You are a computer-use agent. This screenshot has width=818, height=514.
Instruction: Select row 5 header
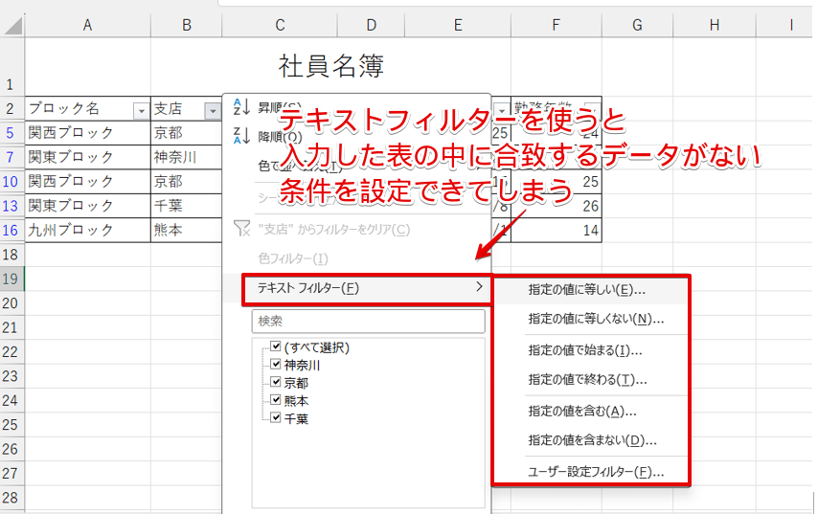pos(11,133)
